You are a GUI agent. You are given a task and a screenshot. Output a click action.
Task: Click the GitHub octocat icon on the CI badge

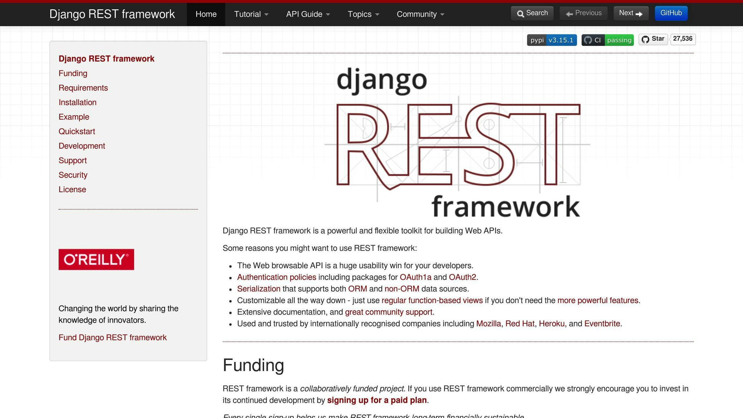(589, 40)
